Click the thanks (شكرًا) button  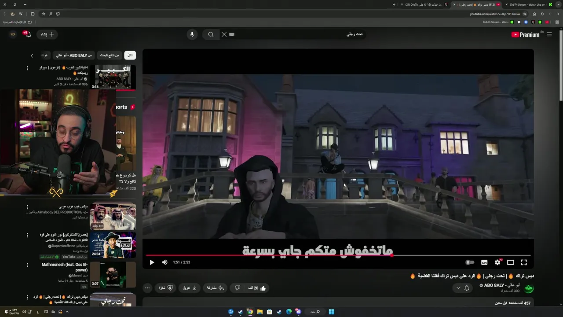166,288
